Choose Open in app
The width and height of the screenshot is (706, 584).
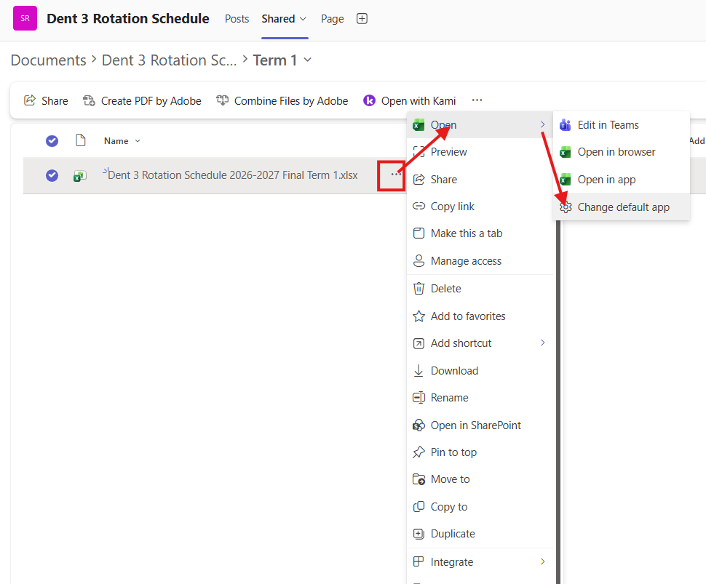(x=622, y=180)
